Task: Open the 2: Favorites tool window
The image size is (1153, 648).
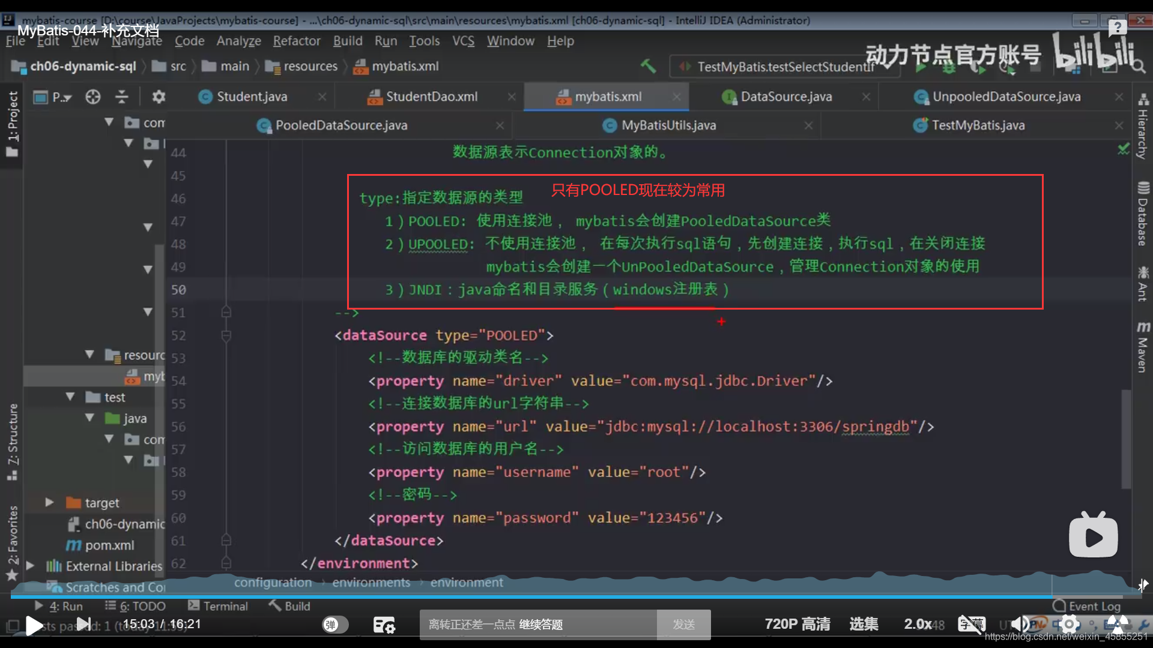Action: pyautogui.click(x=13, y=543)
